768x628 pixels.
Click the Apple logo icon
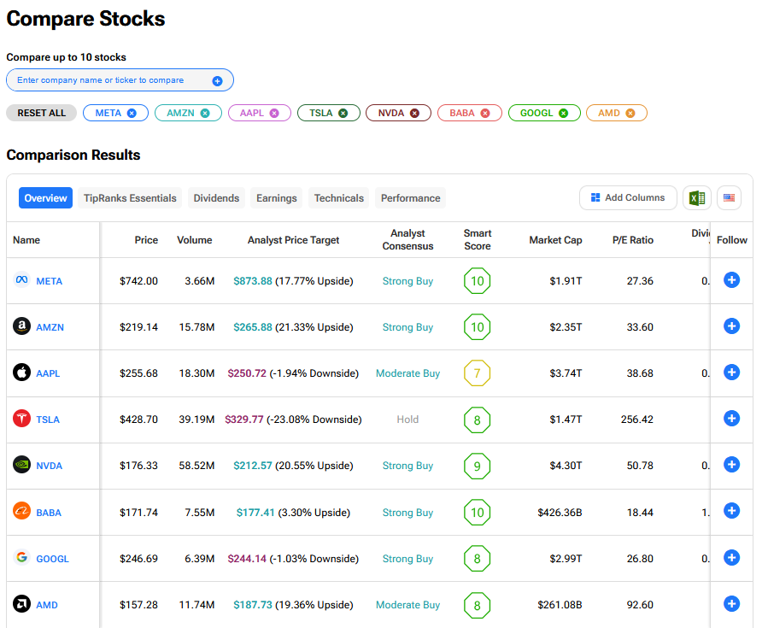21,373
